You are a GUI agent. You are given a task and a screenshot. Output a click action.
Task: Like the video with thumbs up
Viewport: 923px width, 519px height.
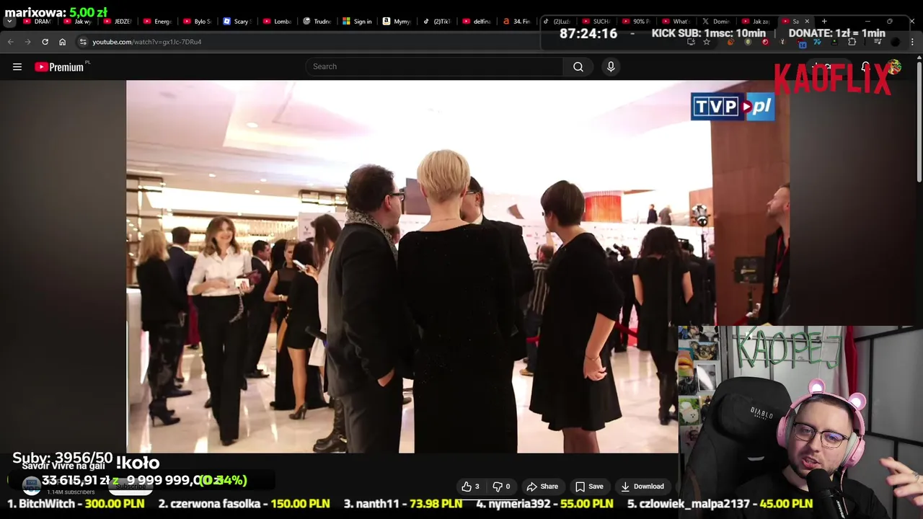[x=470, y=487]
